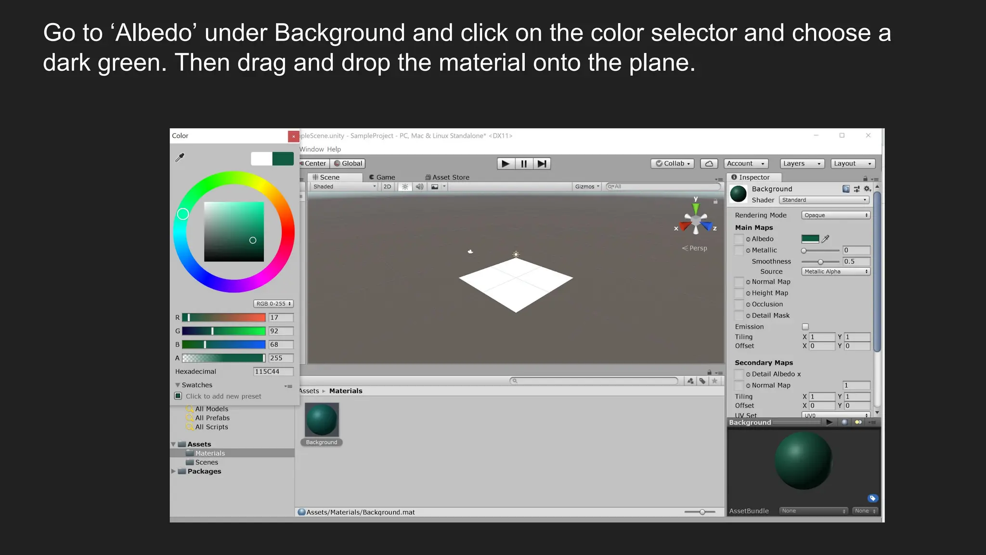
Task: Select the Background material thumbnail
Action: tap(322, 420)
